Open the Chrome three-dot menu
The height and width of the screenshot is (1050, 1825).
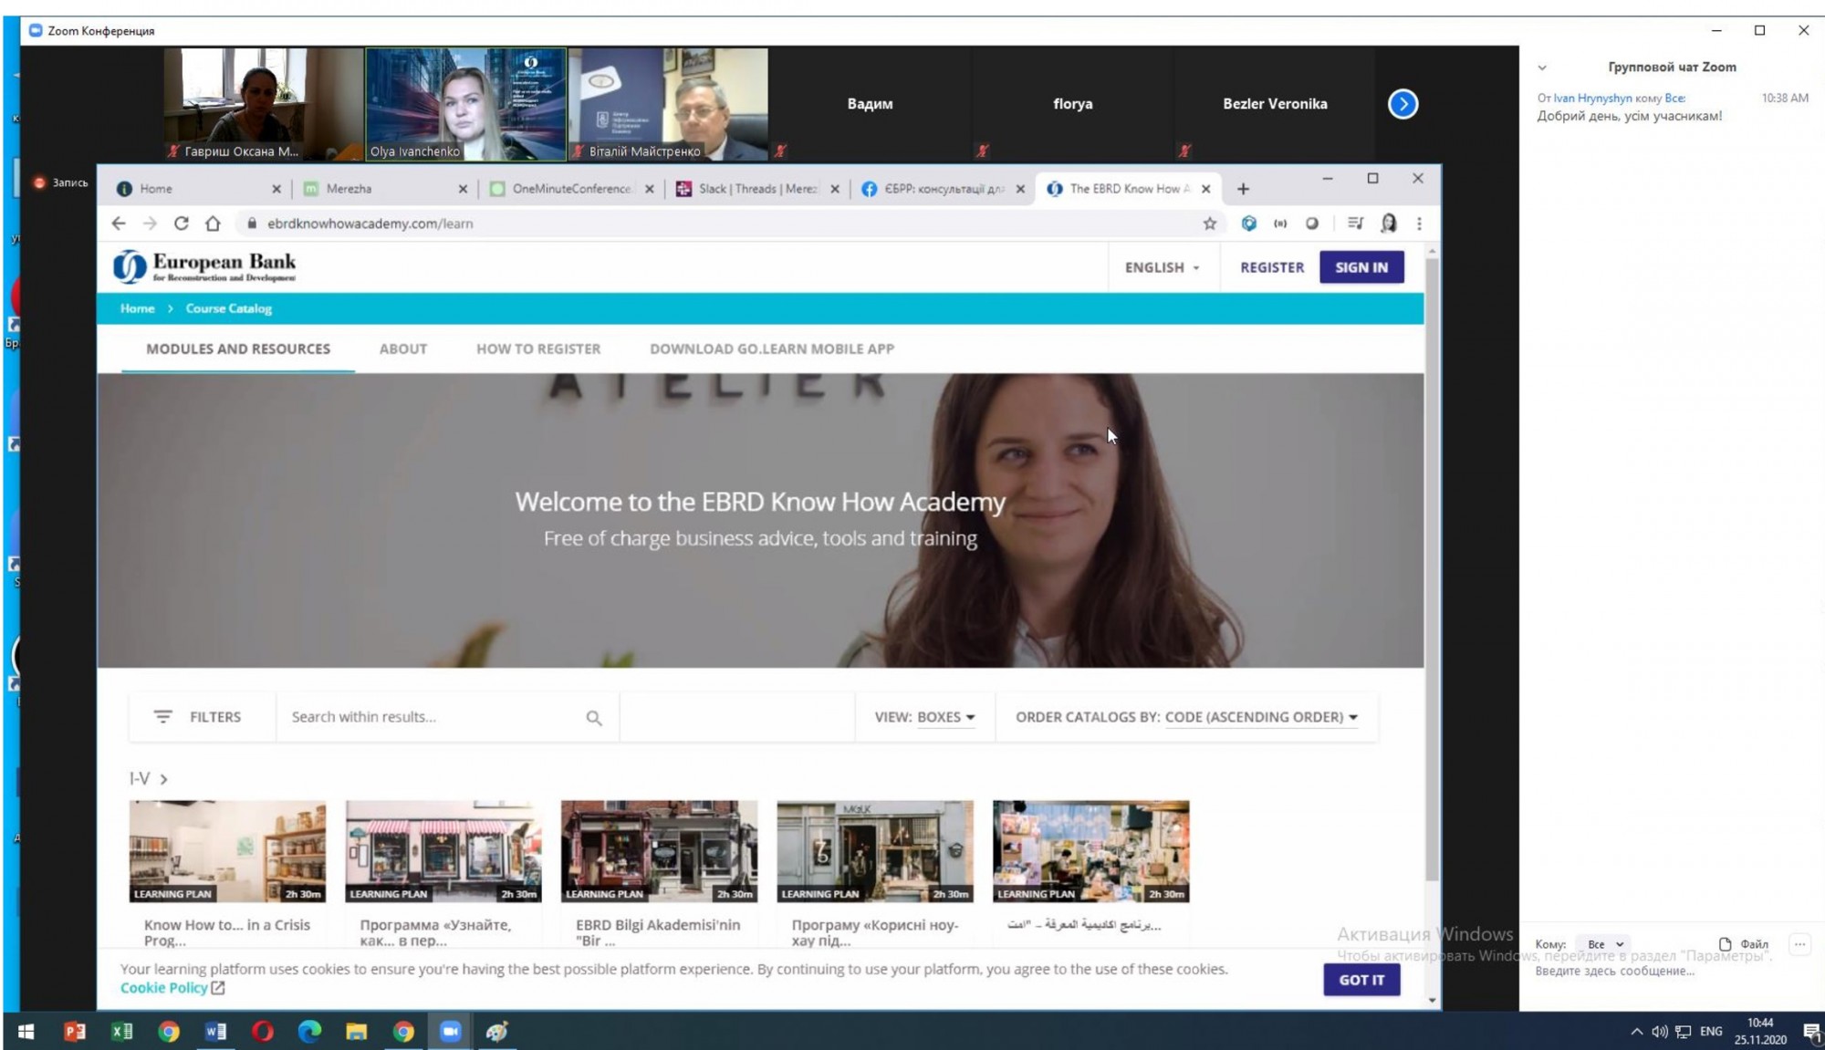pyautogui.click(x=1419, y=224)
